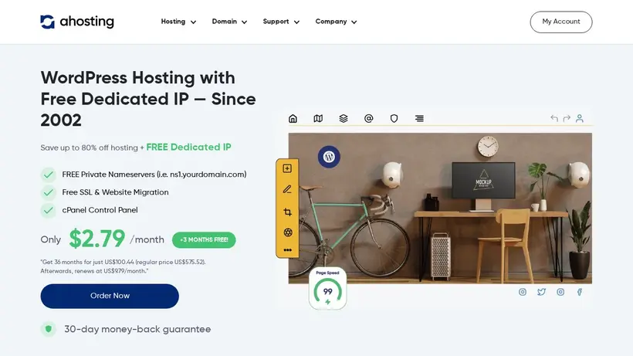The height and width of the screenshot is (356, 633).
Task: Click the redo arrow icon
Action: pos(567,118)
